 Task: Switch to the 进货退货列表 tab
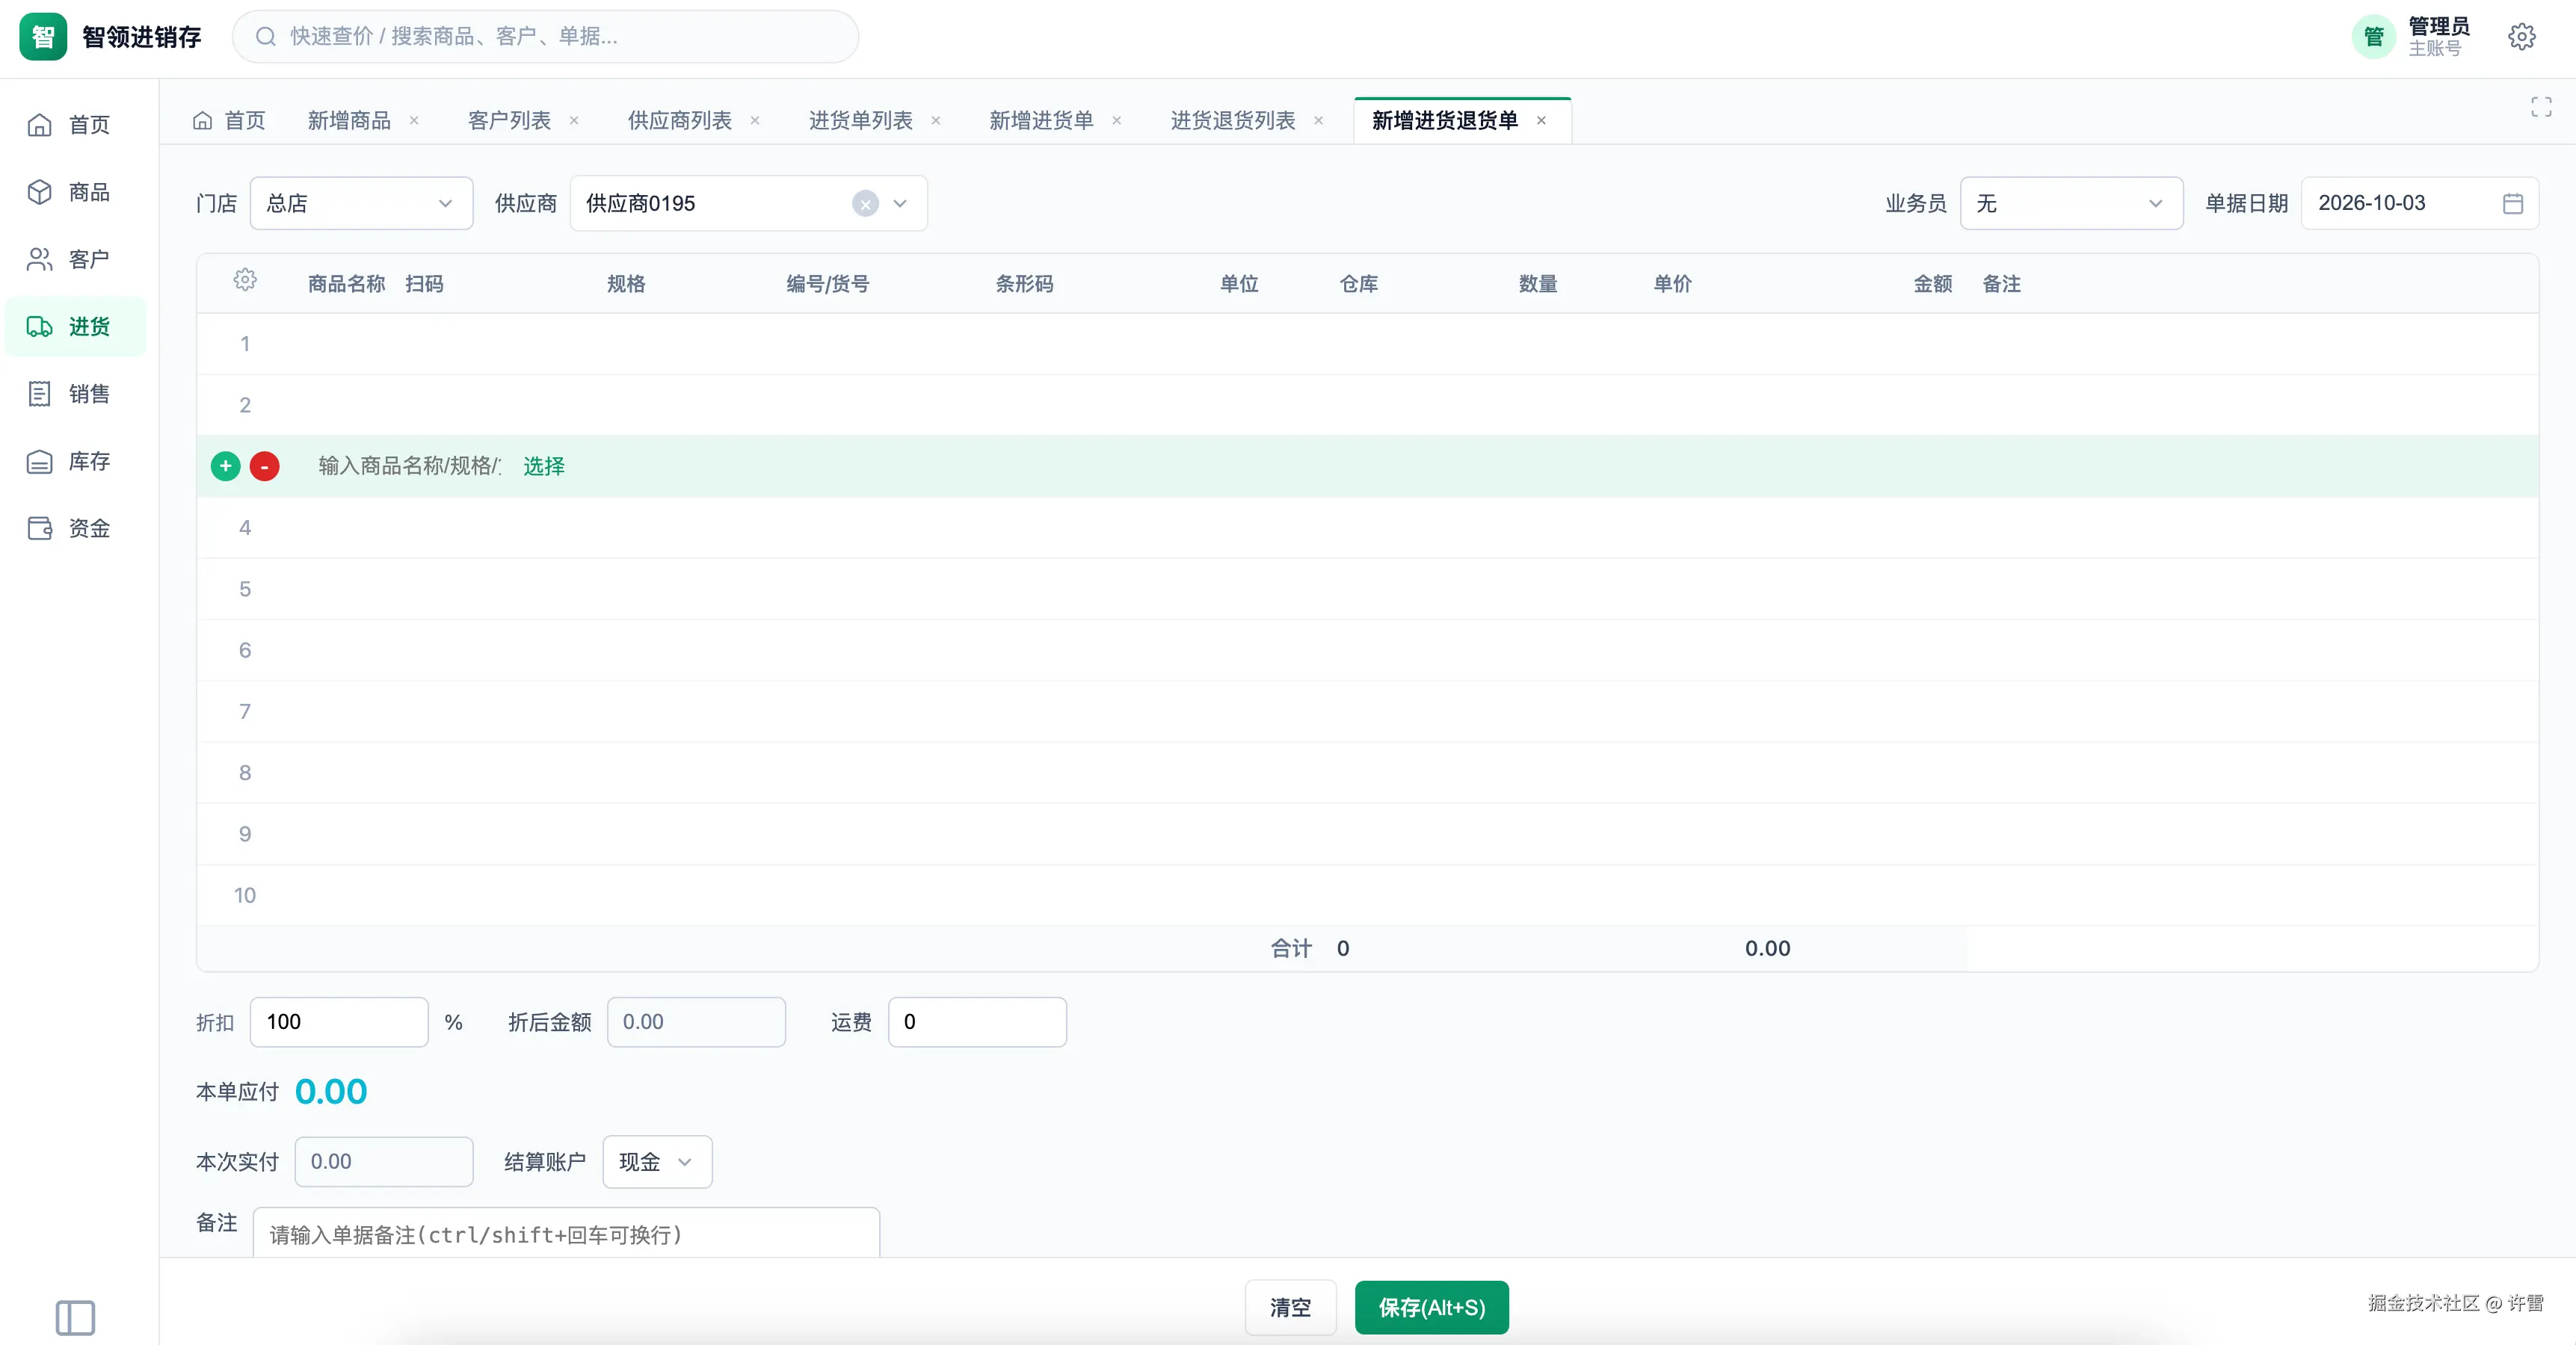pos(1232,121)
